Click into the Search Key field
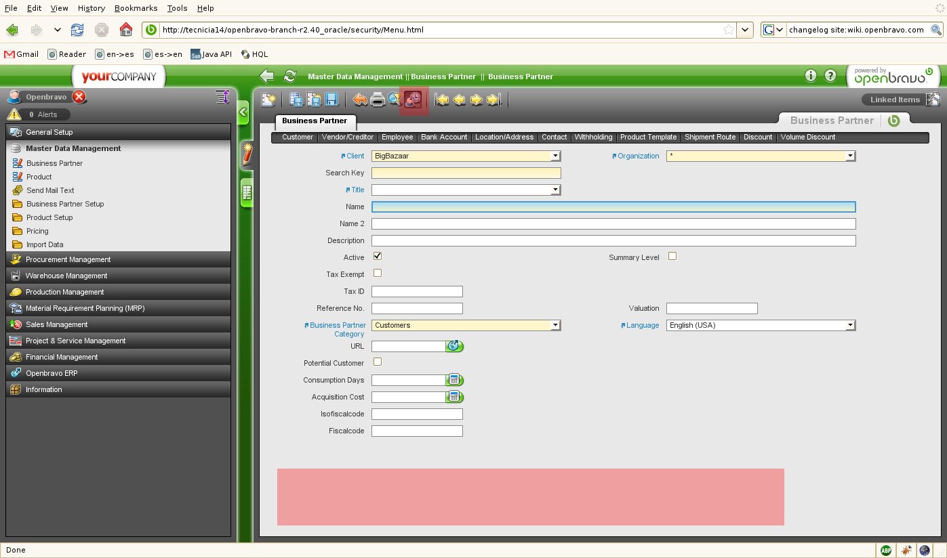This screenshot has height=558, width=947. pos(466,173)
